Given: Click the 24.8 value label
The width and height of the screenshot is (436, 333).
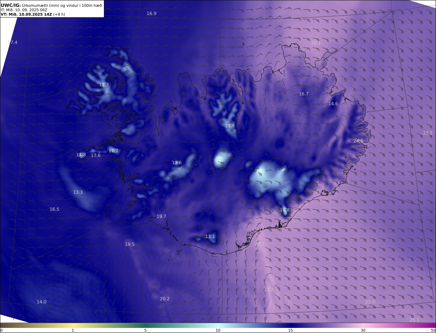Looking at the screenshot, I should 358,141.
